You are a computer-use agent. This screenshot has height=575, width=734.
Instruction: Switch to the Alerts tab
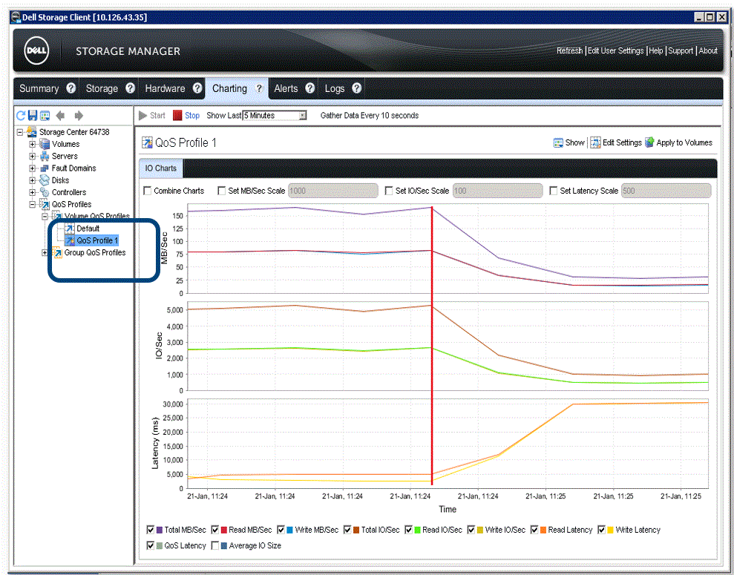coord(286,88)
